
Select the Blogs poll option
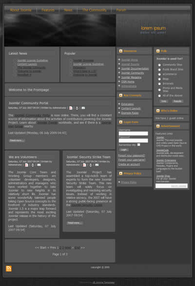pyautogui.click(x=159, y=79)
